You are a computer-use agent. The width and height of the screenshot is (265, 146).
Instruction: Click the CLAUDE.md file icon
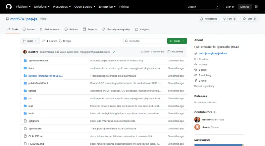point(25,136)
